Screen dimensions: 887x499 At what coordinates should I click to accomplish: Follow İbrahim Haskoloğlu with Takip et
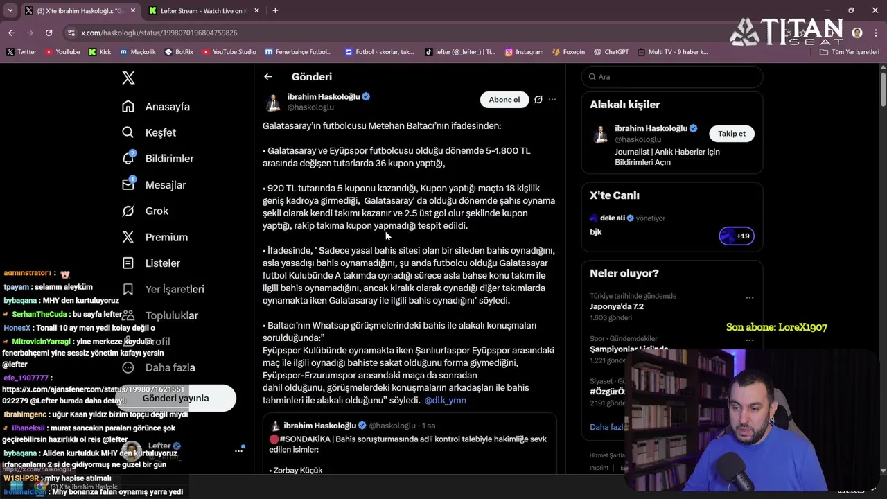click(x=732, y=134)
